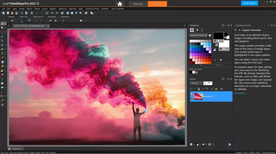Adjust the layer opacity slider at 100
This screenshot has height=154, width=276.
[x=208, y=83]
